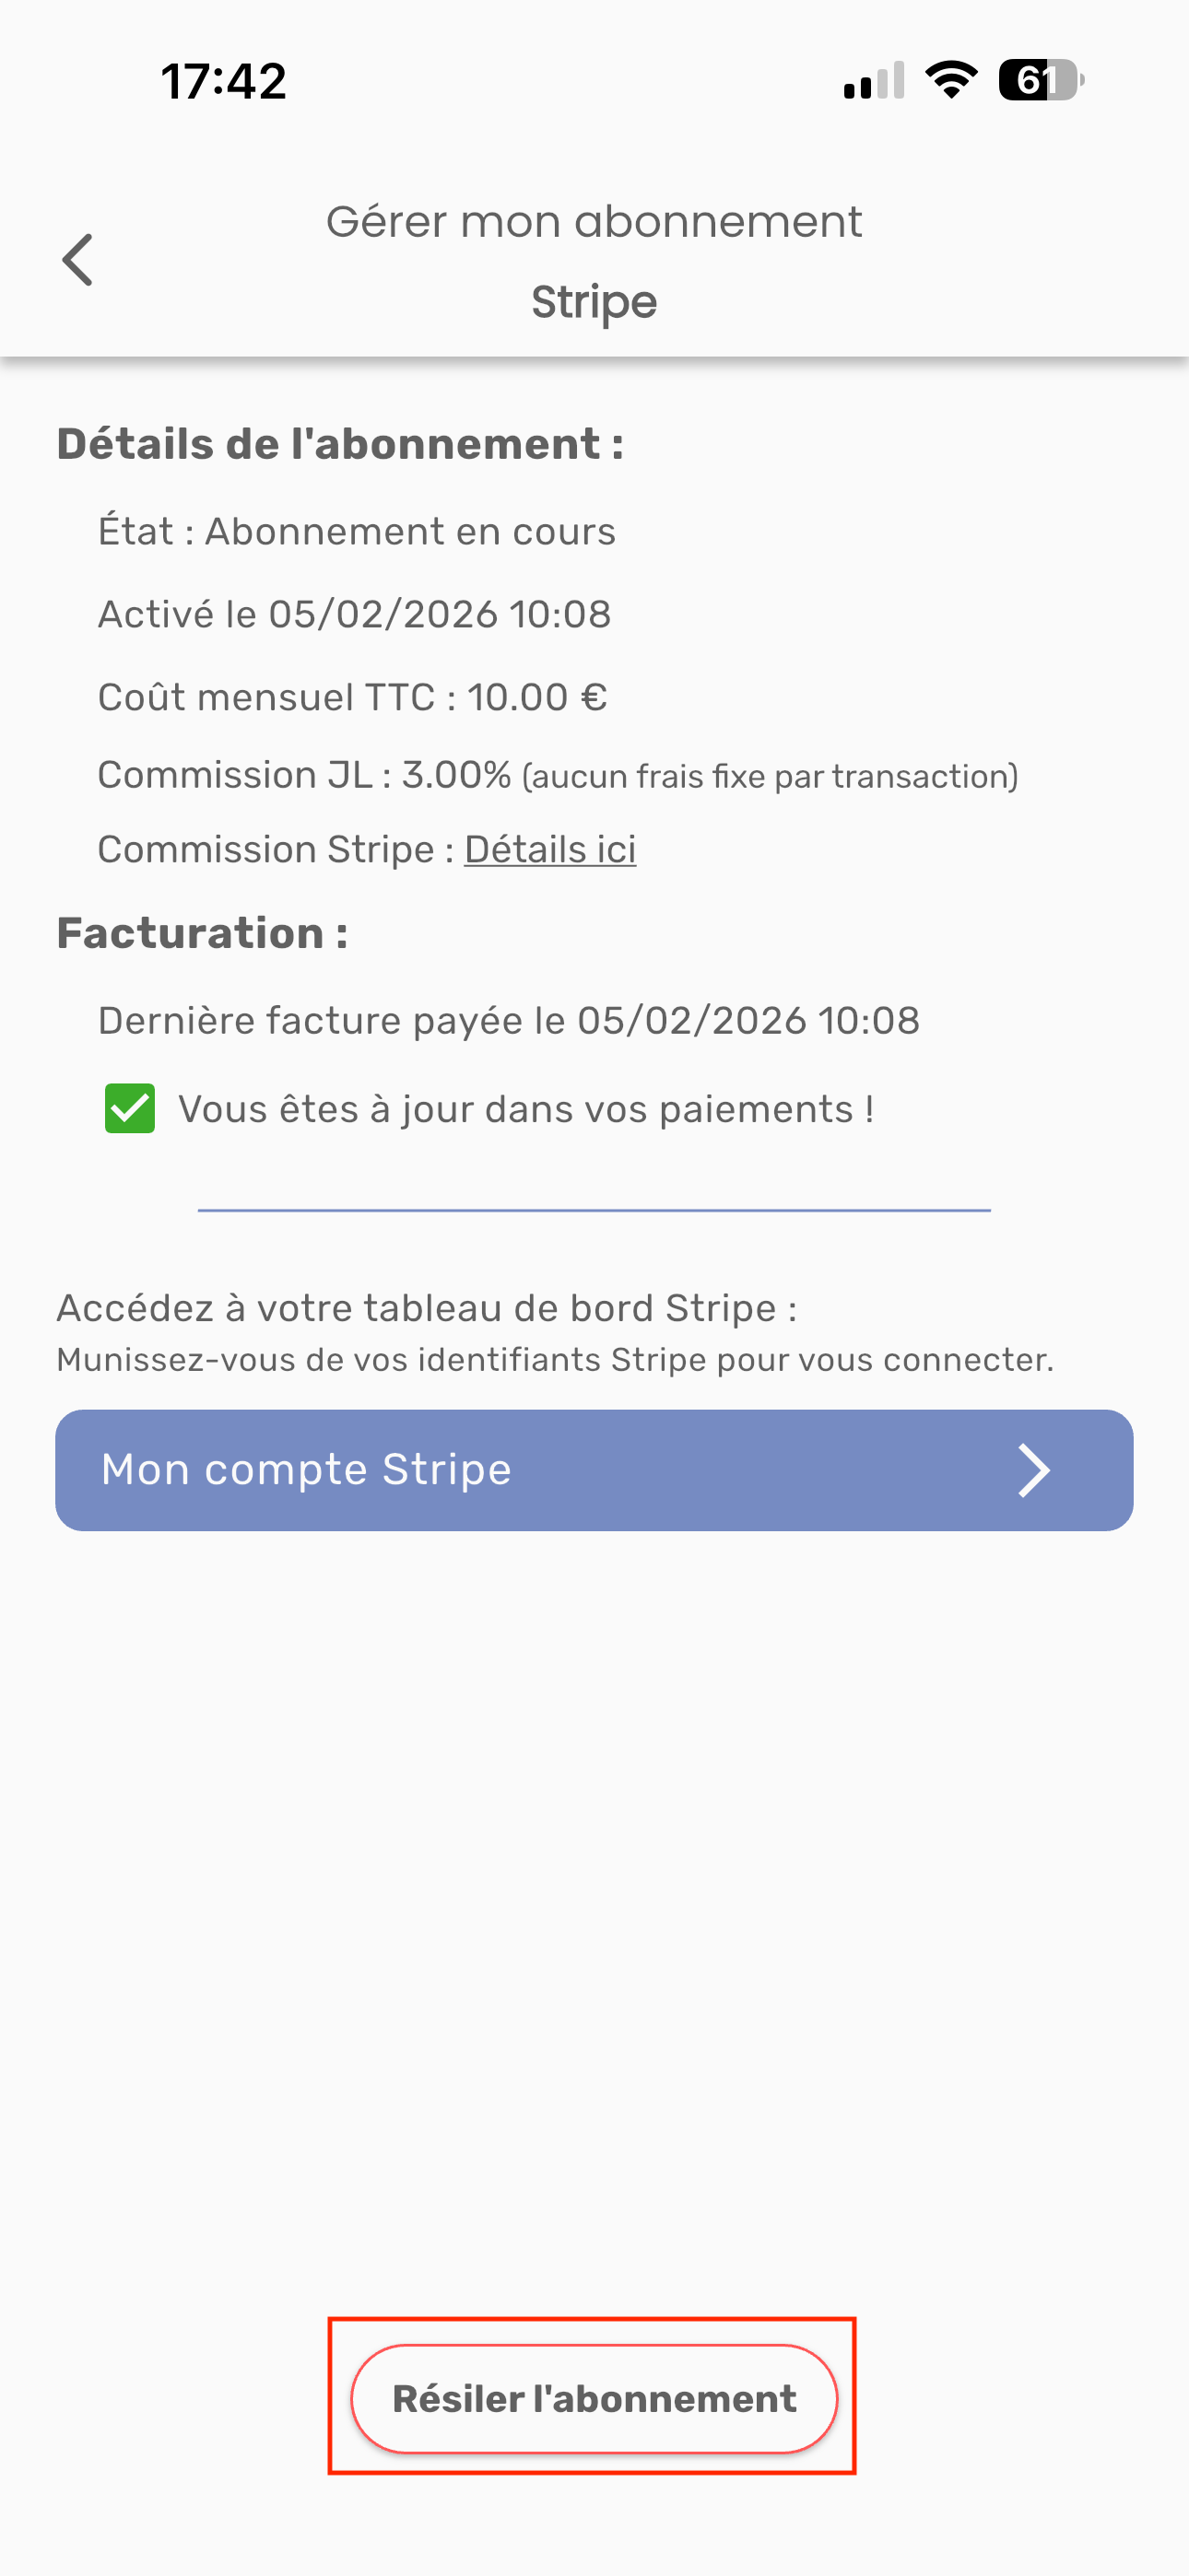Screen dimensions: 1189x2576
Task: Tap the Détails de l'abonnement heading
Action: 340,444
